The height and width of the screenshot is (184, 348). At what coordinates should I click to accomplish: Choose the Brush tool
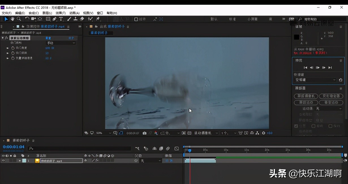(69, 19)
